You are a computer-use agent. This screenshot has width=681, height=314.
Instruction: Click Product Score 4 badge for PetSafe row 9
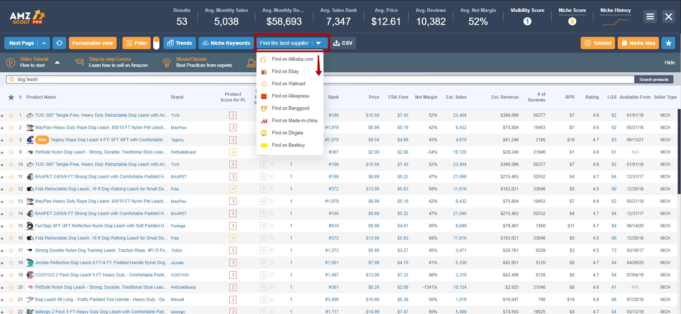tap(233, 152)
